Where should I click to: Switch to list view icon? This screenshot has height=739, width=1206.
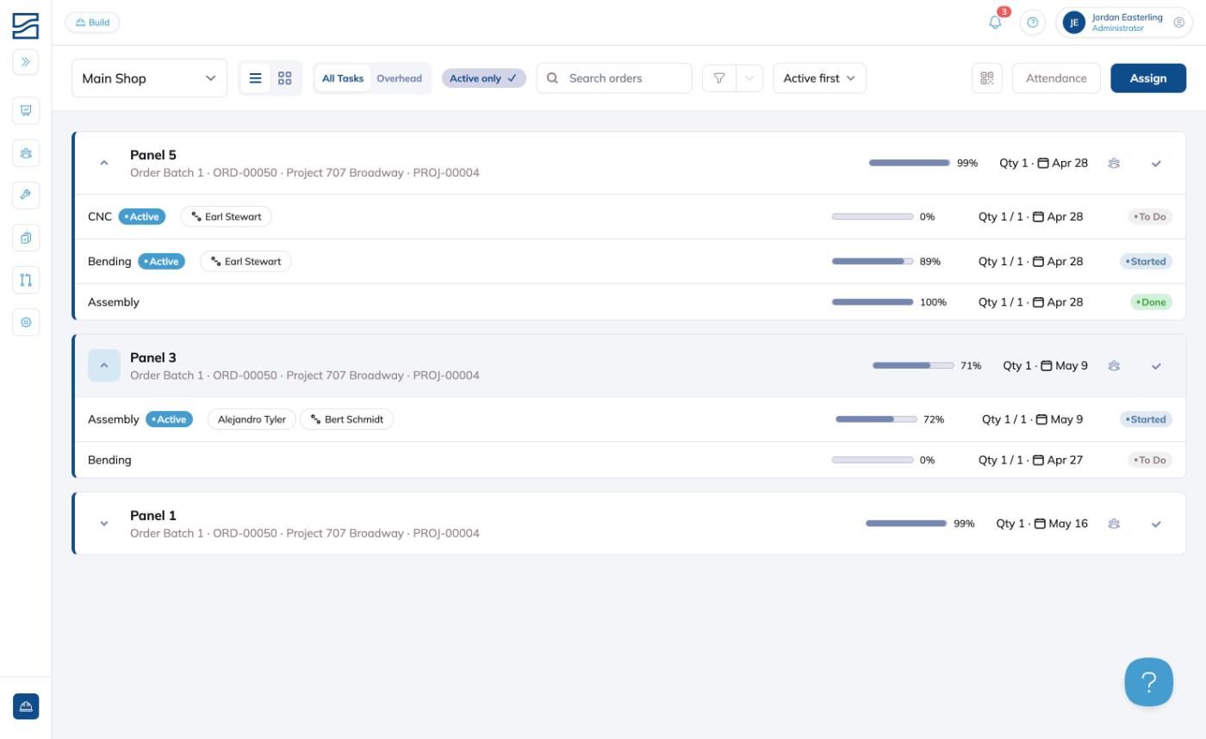(x=255, y=78)
